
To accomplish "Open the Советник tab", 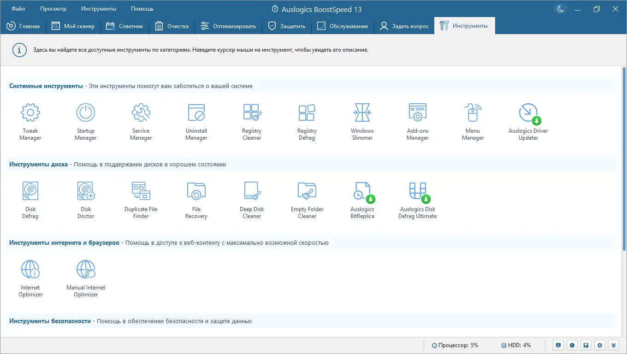I will click(x=124, y=26).
